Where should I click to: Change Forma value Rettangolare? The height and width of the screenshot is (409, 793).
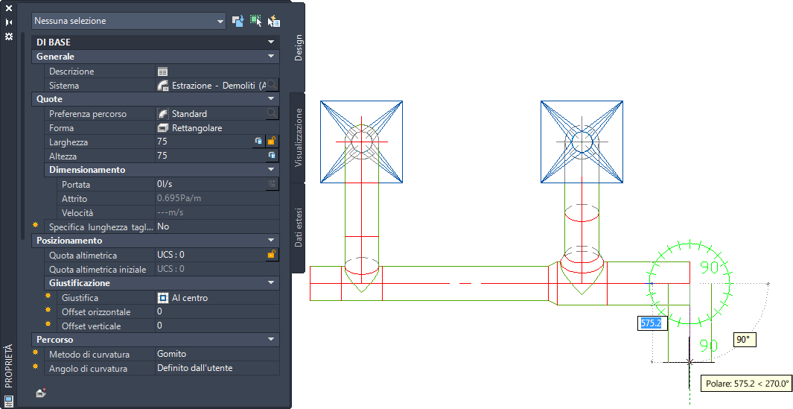197,128
